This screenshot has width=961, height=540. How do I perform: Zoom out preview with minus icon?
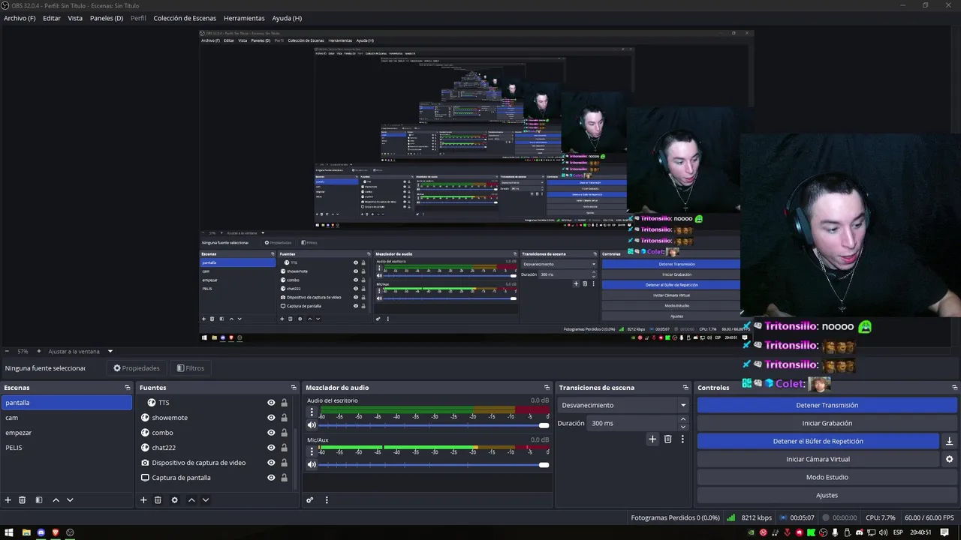[7, 351]
